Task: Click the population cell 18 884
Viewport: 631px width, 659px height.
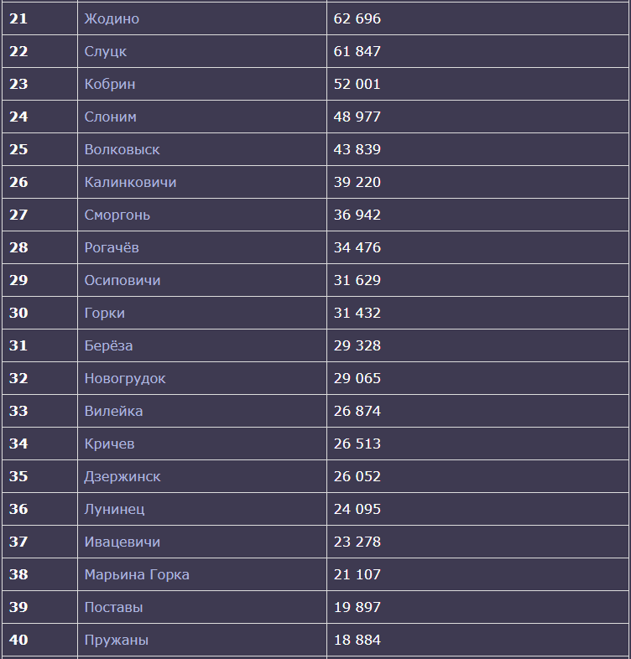Action: point(478,640)
